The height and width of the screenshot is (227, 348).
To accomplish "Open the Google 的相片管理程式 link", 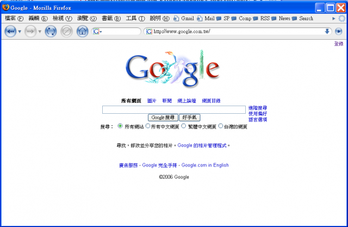I will (202, 145).
